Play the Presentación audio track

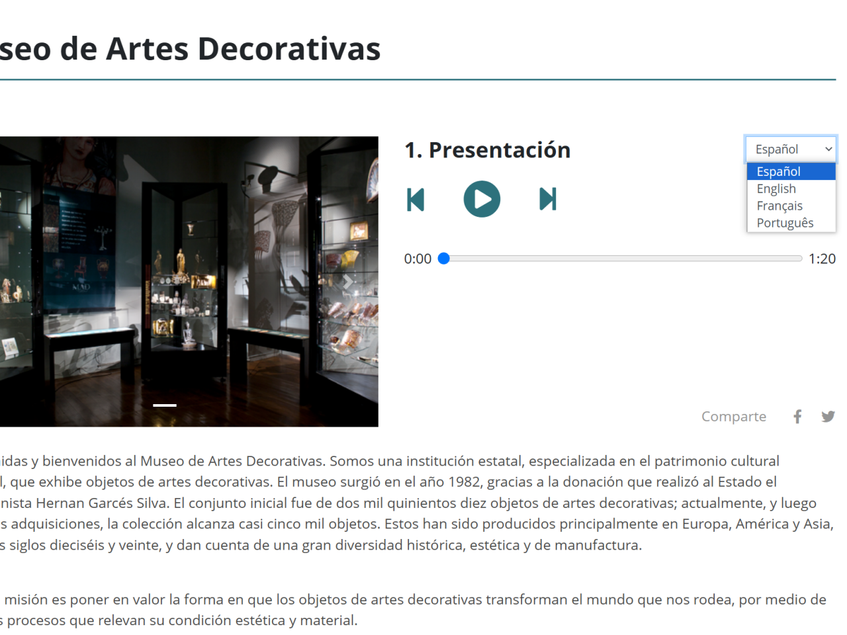(x=482, y=199)
